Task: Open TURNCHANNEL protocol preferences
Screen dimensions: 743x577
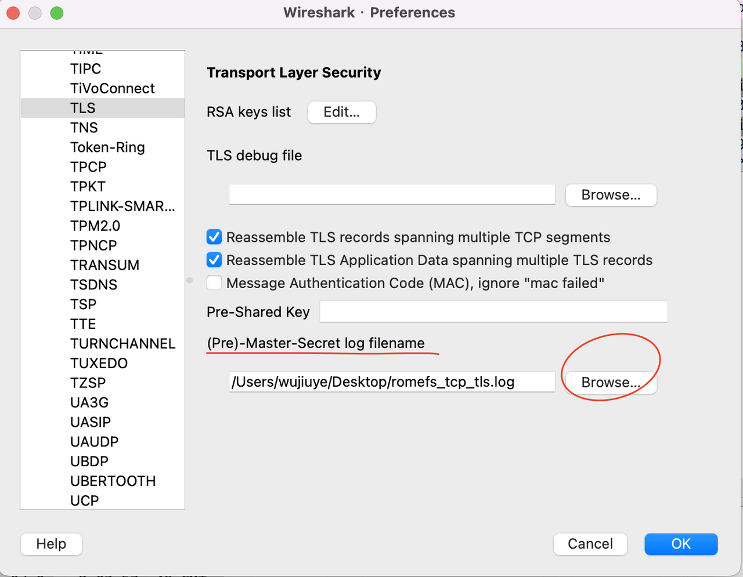Action: (x=103, y=344)
